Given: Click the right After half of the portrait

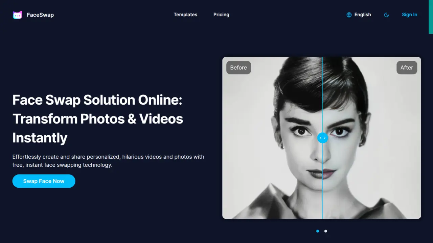Looking at the screenshot, I should (372, 152).
